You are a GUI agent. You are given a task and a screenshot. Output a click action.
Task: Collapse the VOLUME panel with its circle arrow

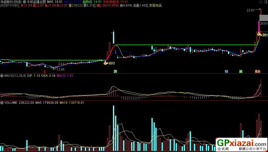point(2,102)
